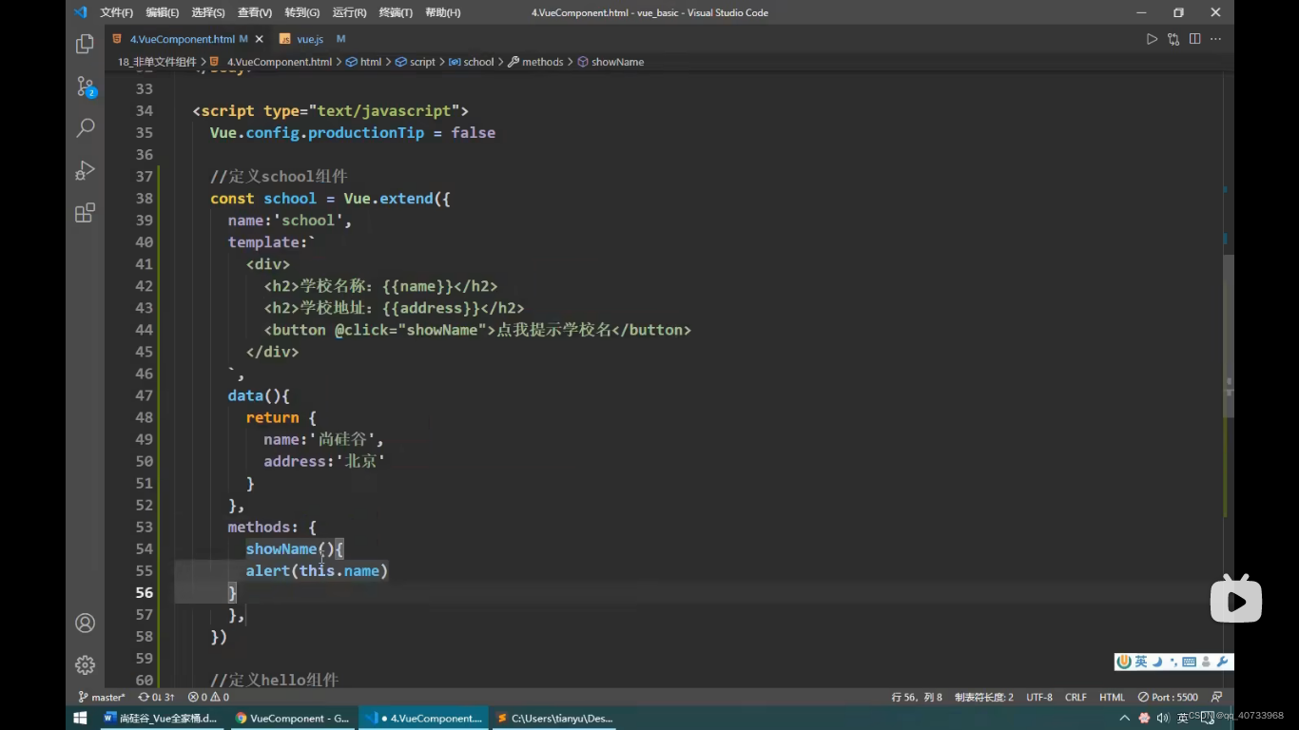Image resolution: width=1299 pixels, height=730 pixels.
Task: Click cursor position 行 56, 列 8
Action: click(x=917, y=697)
